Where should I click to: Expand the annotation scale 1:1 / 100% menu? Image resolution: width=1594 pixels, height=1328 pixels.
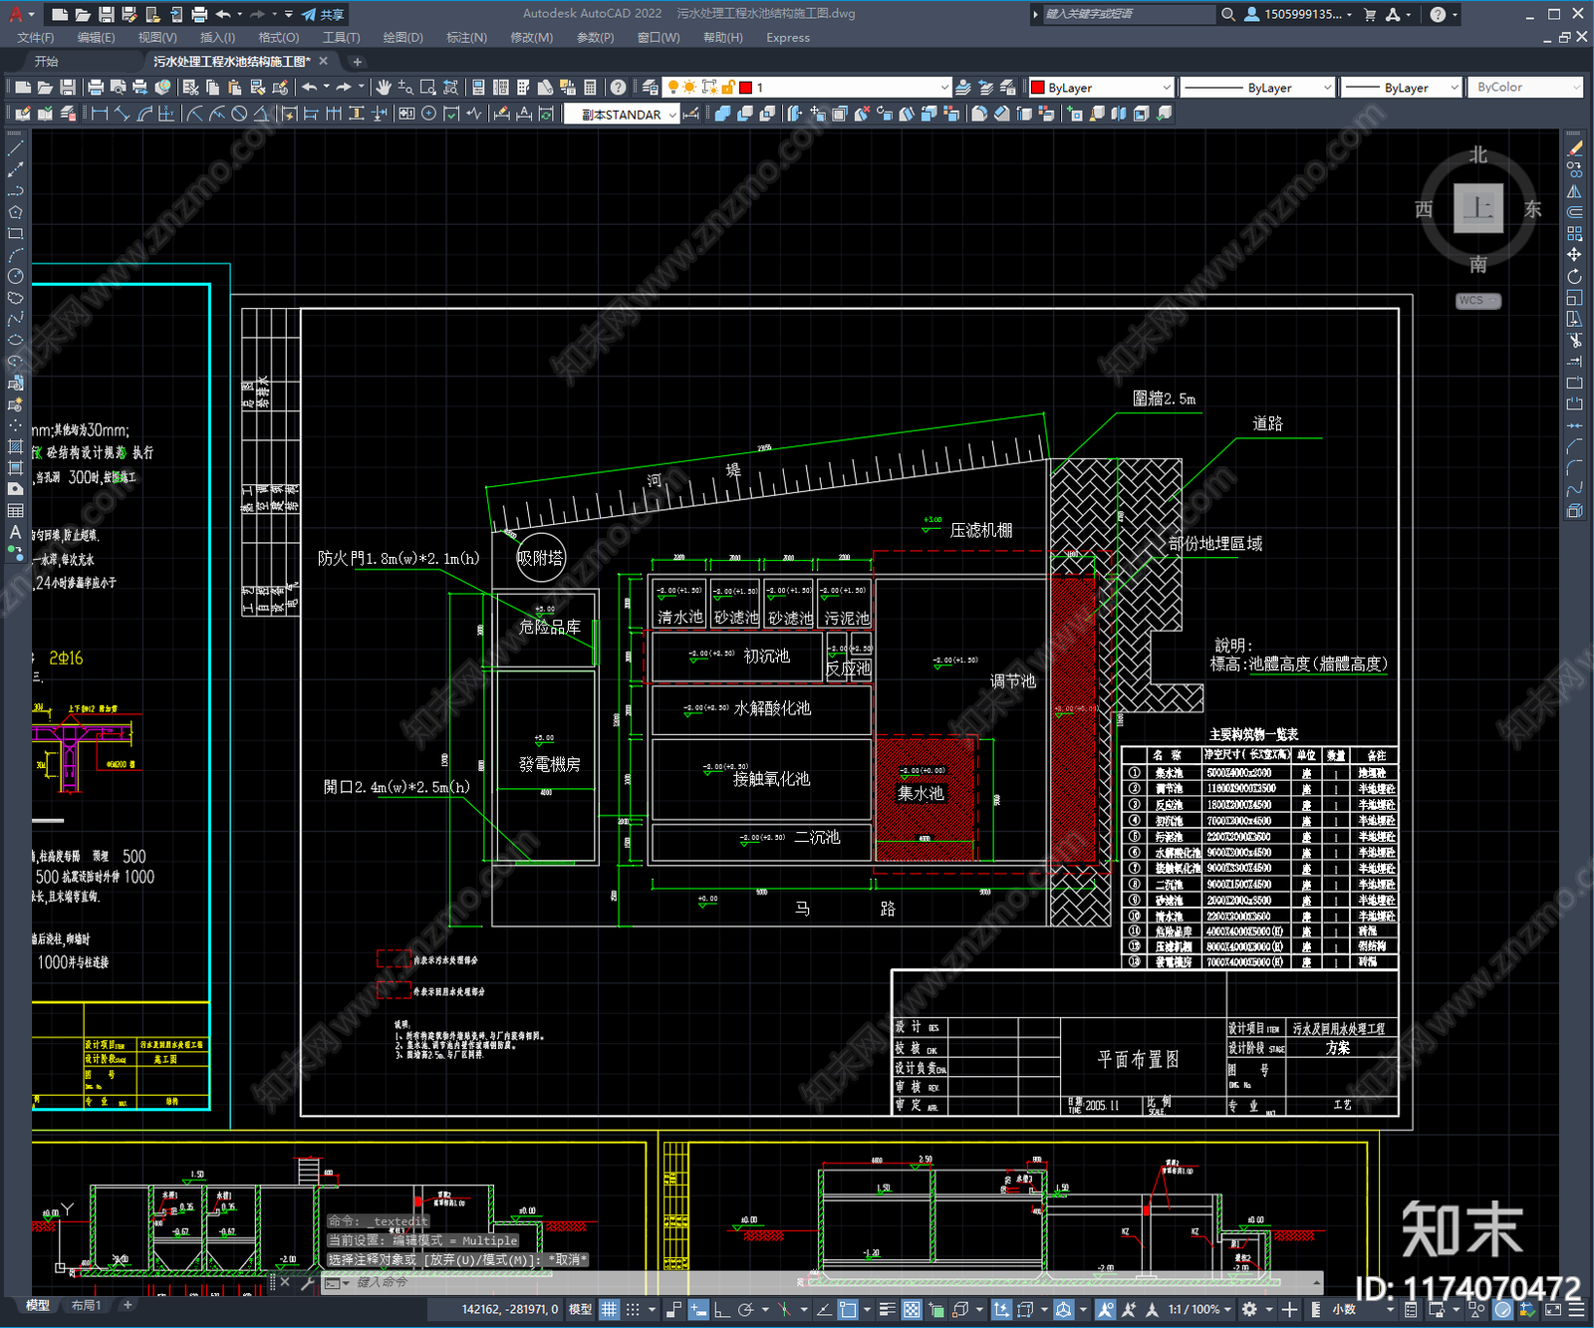1199,1309
